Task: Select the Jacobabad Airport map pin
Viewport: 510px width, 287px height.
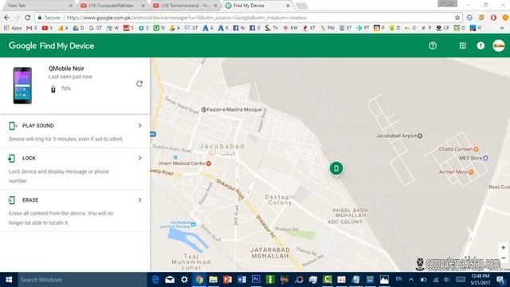Action: [x=420, y=136]
